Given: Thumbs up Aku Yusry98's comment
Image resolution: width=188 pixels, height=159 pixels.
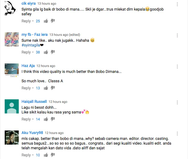Looking at the screenshot, I should (x=46, y=155).
